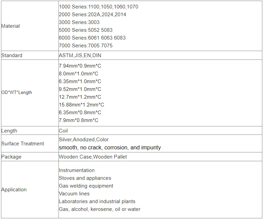The width and height of the screenshot is (263, 219).
Task: Click the 1000 Series:1100,1050,1060,1070 line
Action: (98, 7)
